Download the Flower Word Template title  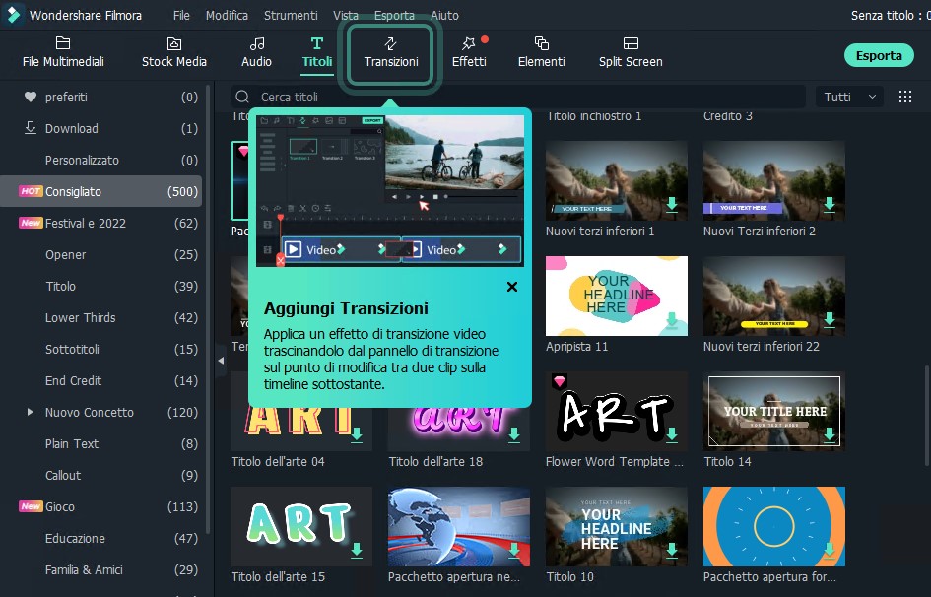pos(672,435)
